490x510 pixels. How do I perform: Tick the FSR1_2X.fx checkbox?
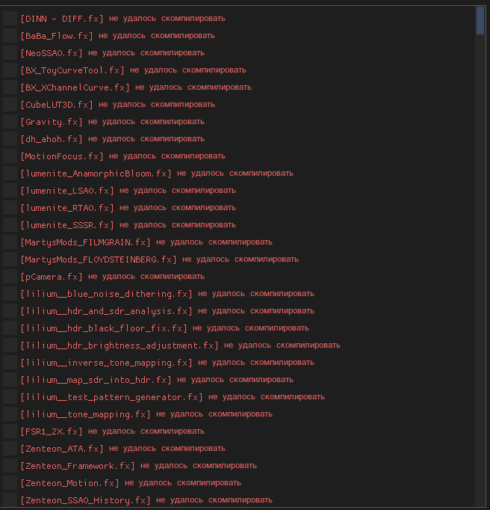pyautogui.click(x=10, y=431)
